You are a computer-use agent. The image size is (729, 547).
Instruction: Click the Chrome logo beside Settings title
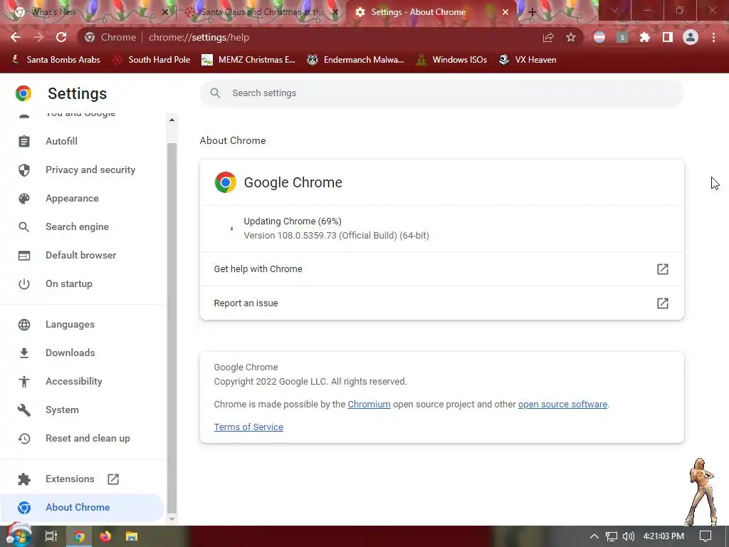click(x=23, y=93)
